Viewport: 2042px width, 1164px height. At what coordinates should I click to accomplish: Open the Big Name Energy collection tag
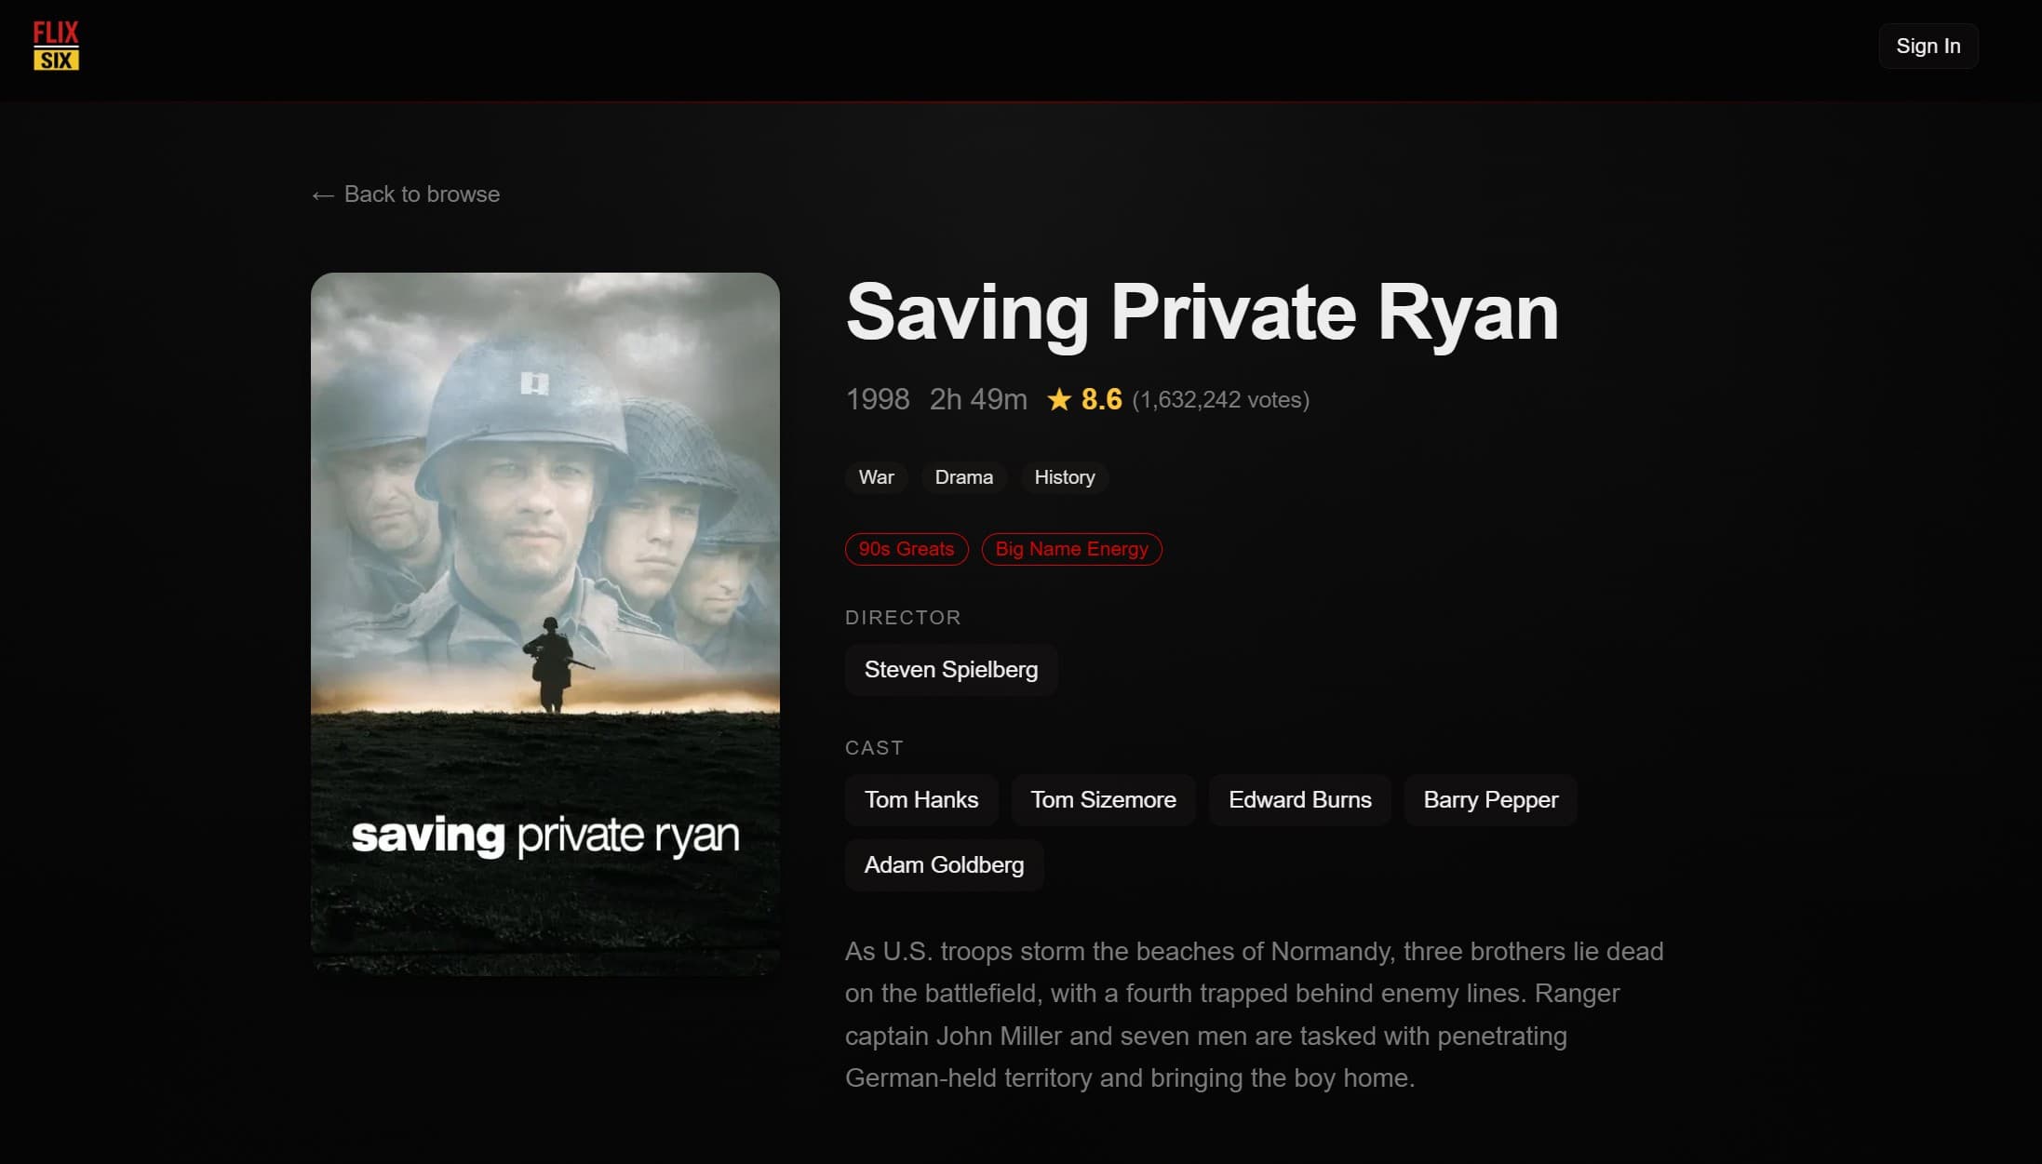[x=1071, y=549]
